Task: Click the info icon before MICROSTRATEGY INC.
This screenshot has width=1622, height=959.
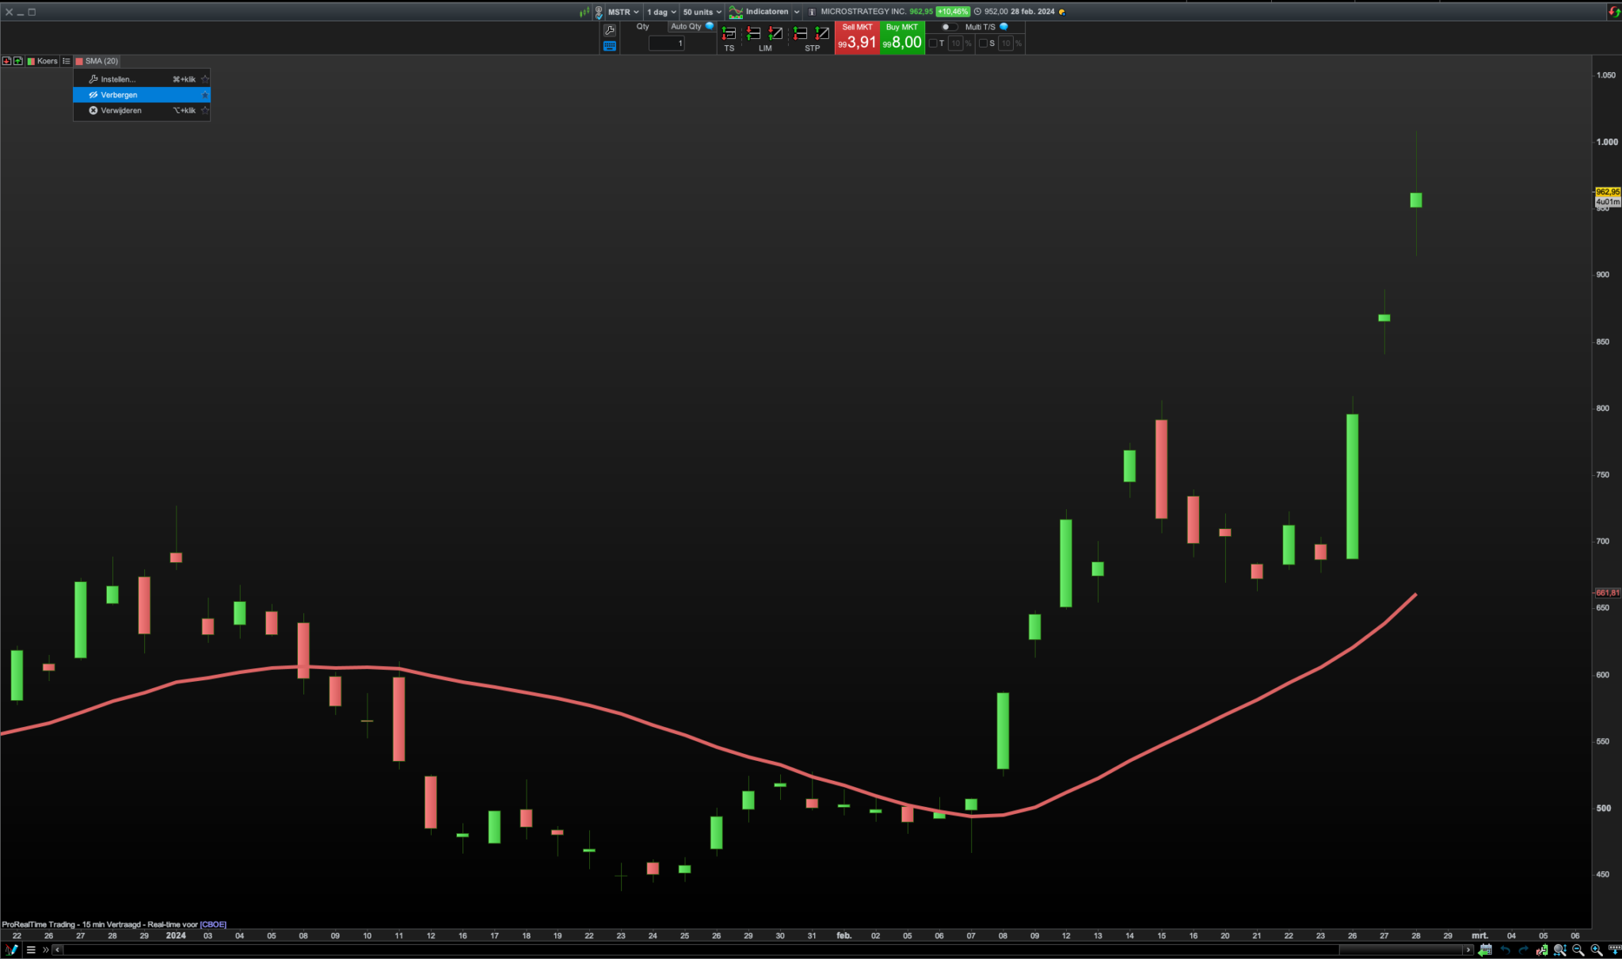Action: pyautogui.click(x=812, y=12)
